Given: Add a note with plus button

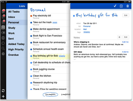Looking at the screenshot, I should (119, 37).
